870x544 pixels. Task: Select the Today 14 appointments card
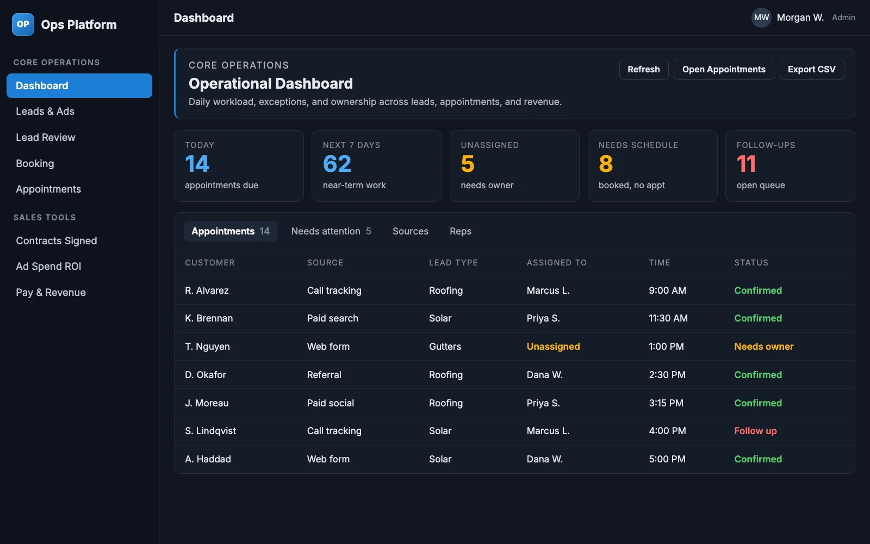[239, 166]
